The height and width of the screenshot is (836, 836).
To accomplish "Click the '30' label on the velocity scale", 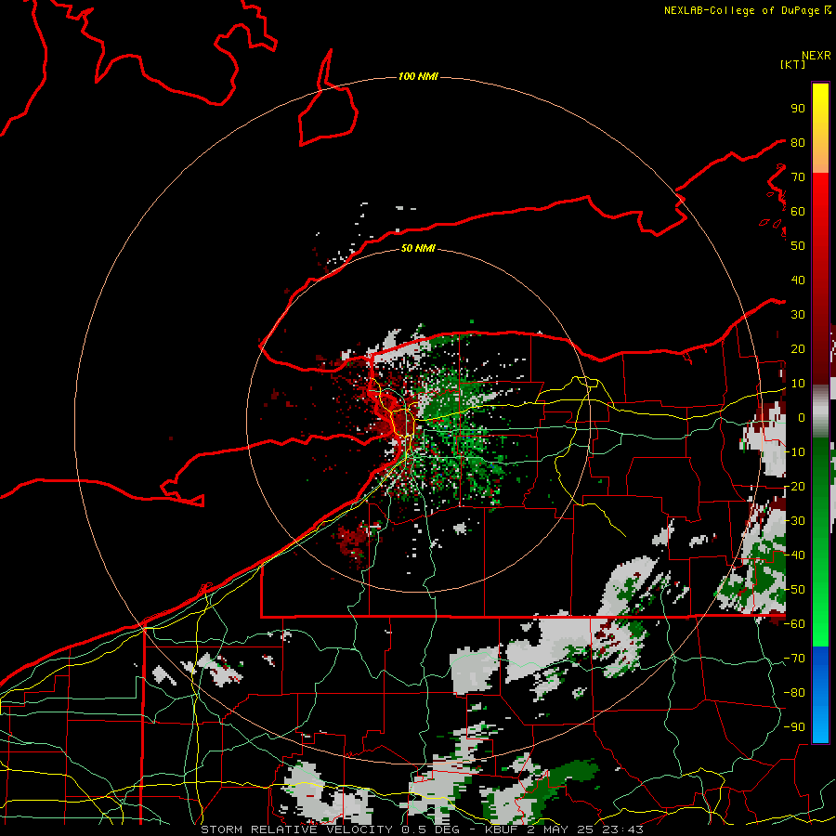I will click(798, 315).
